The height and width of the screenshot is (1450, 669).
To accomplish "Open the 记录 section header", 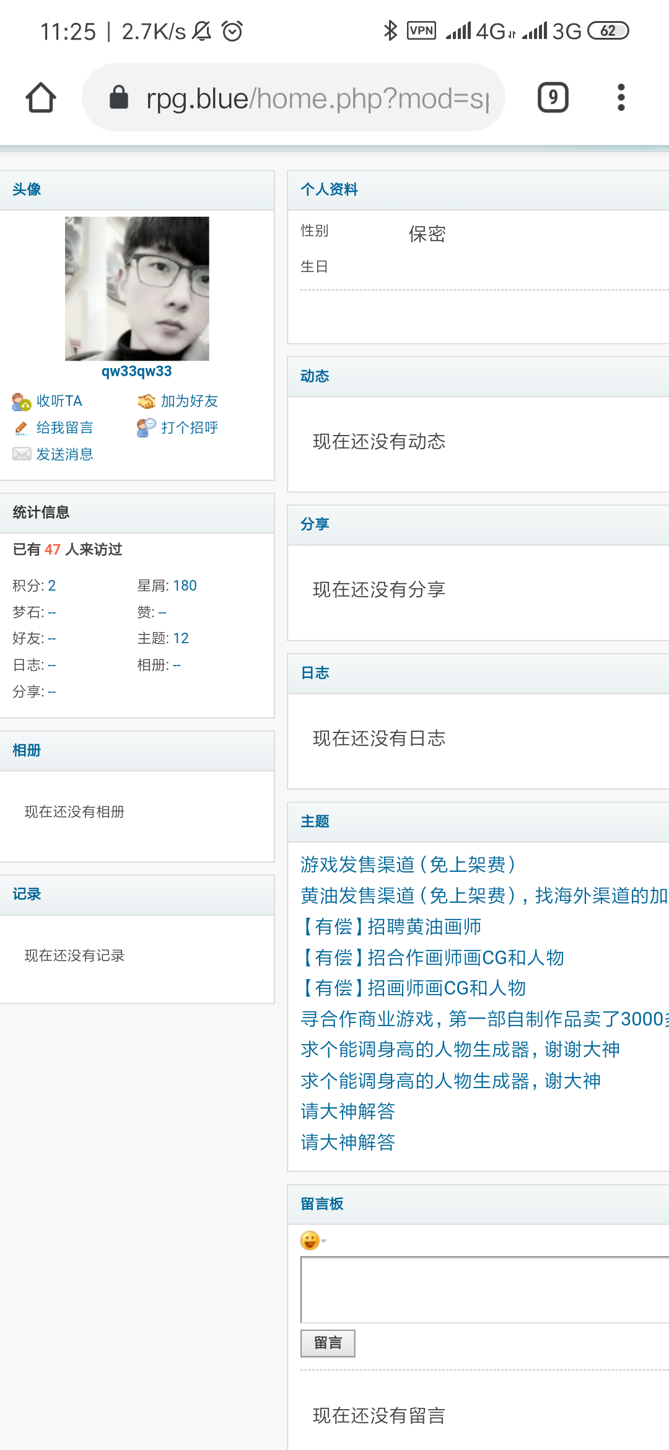I will pyautogui.click(x=27, y=894).
